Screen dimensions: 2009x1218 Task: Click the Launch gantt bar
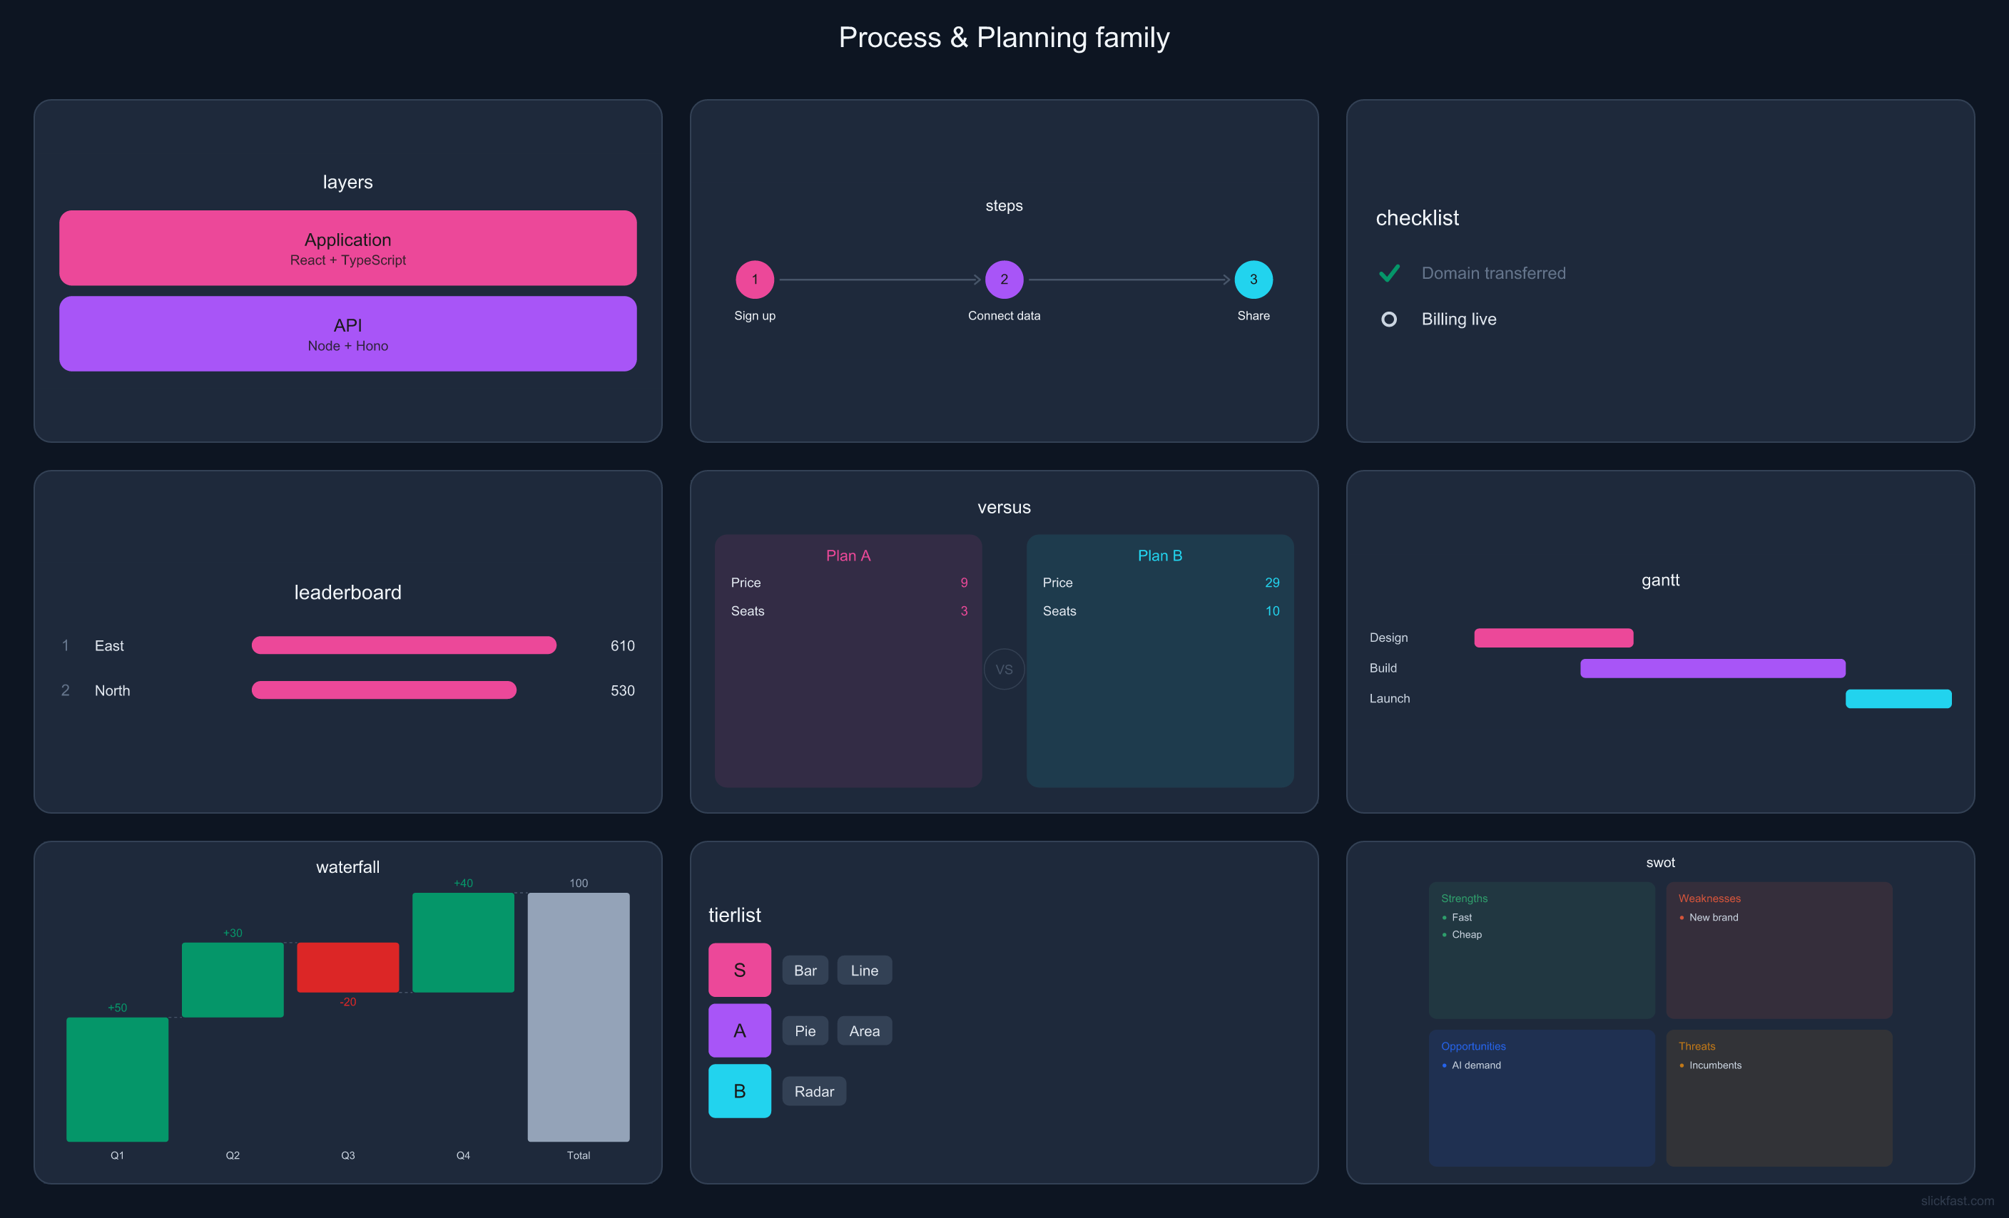pos(1898,699)
